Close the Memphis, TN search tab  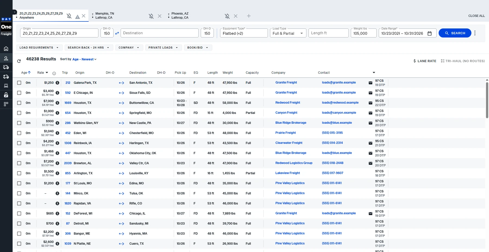[159, 16]
